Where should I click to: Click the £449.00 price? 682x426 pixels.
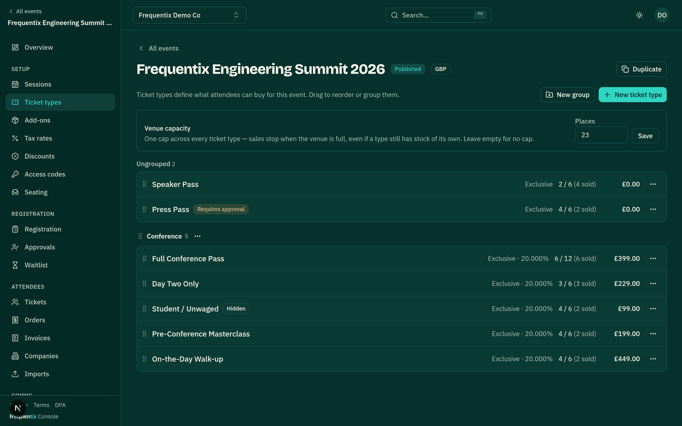click(x=627, y=359)
